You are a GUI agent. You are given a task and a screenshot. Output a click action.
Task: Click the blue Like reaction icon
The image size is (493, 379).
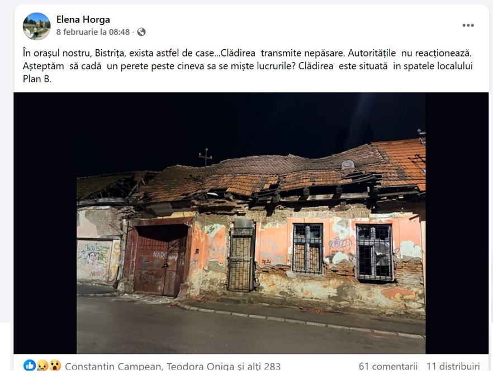pyautogui.click(x=30, y=366)
